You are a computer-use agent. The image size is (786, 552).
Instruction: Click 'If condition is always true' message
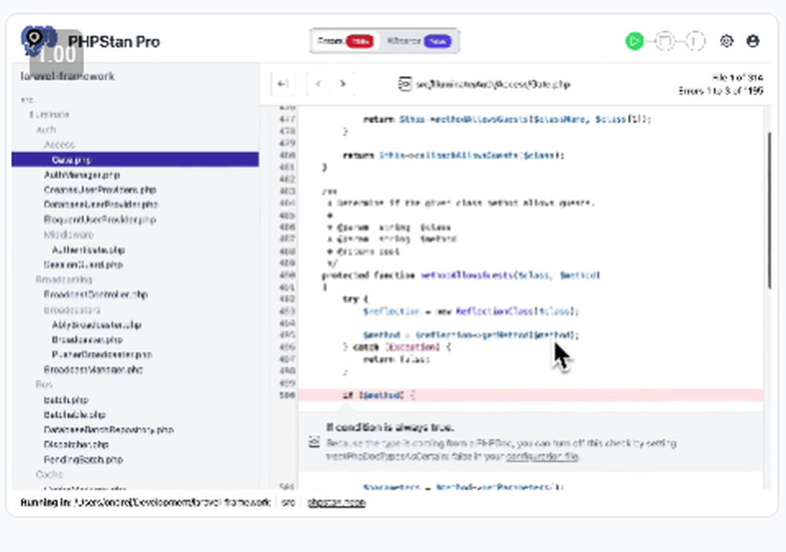coord(390,427)
